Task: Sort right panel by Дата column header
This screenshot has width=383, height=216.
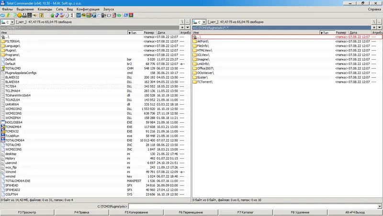Action: pyautogui.click(x=360, y=32)
